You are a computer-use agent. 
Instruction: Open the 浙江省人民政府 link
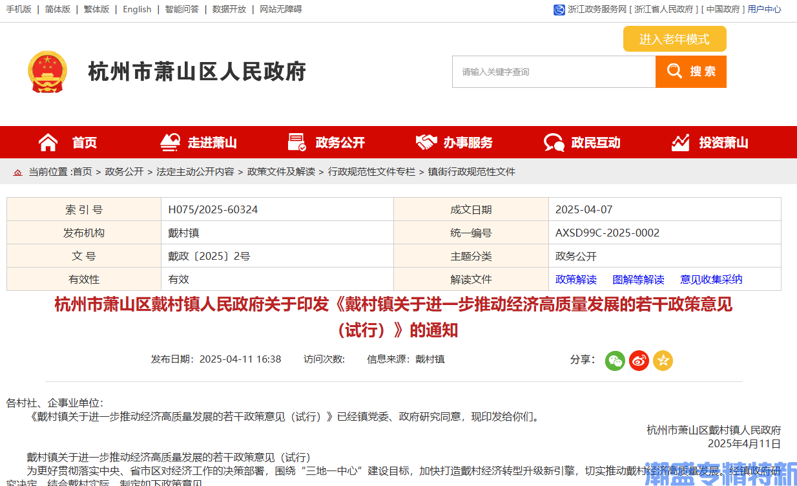point(664,9)
